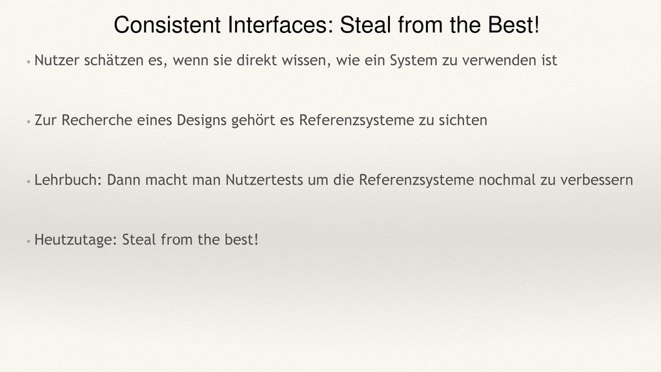Click the 'Lehrbuch: Dann macht man Nutzertests' line
The width and height of the screenshot is (661, 372).
(334, 180)
